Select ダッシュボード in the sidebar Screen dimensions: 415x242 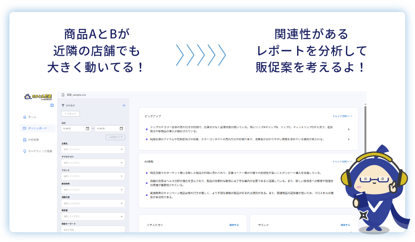(x=38, y=128)
